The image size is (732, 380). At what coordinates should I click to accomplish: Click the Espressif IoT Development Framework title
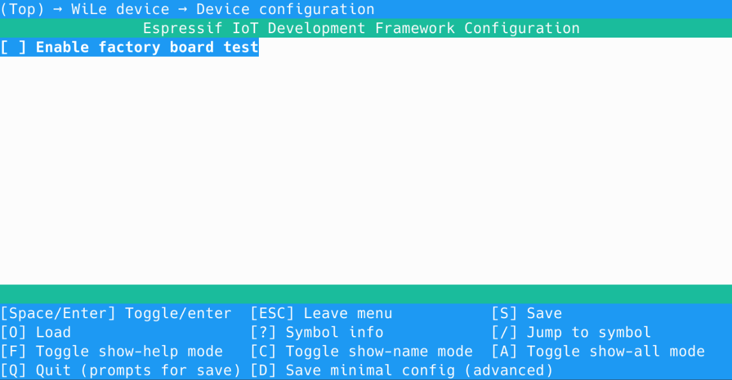[x=361, y=29]
